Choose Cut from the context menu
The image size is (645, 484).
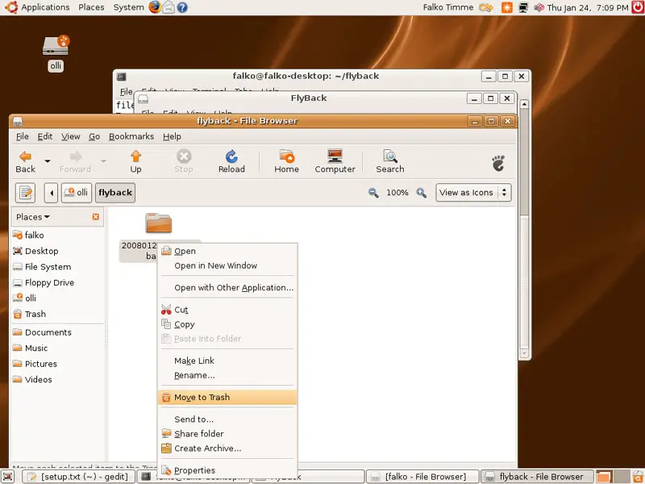click(227, 310)
